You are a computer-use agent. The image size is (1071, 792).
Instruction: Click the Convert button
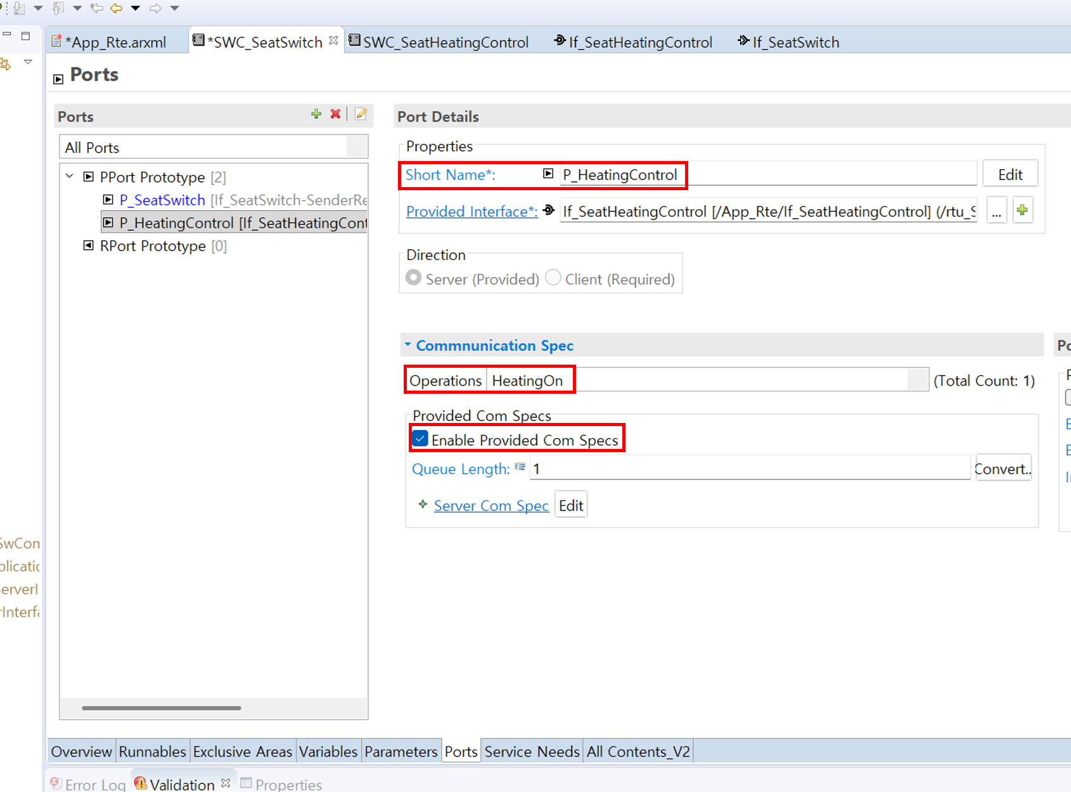(x=1003, y=469)
